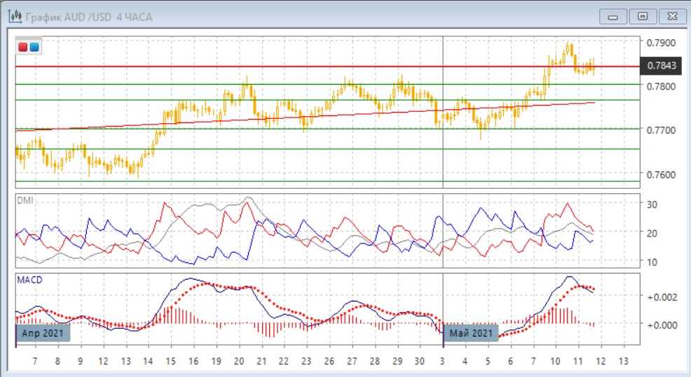
Task: Click the +0.002 MACD scale label
Action: tap(662, 297)
